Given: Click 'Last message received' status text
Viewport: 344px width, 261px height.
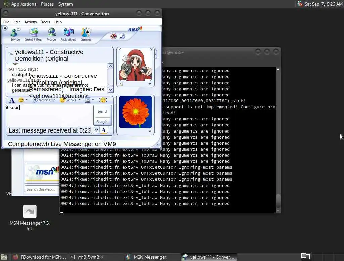Looking at the screenshot, I should point(49,130).
